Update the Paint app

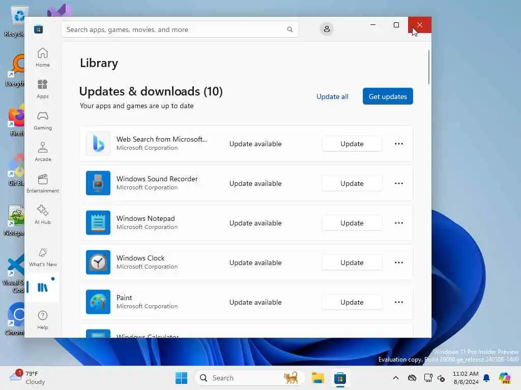352,302
